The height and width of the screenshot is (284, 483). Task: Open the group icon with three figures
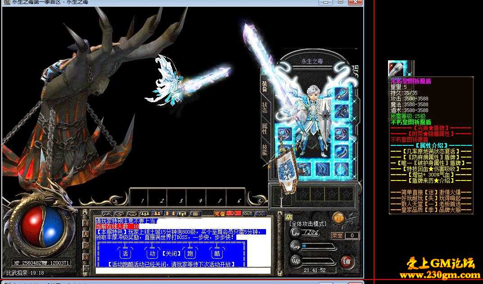pyautogui.click(x=145, y=213)
